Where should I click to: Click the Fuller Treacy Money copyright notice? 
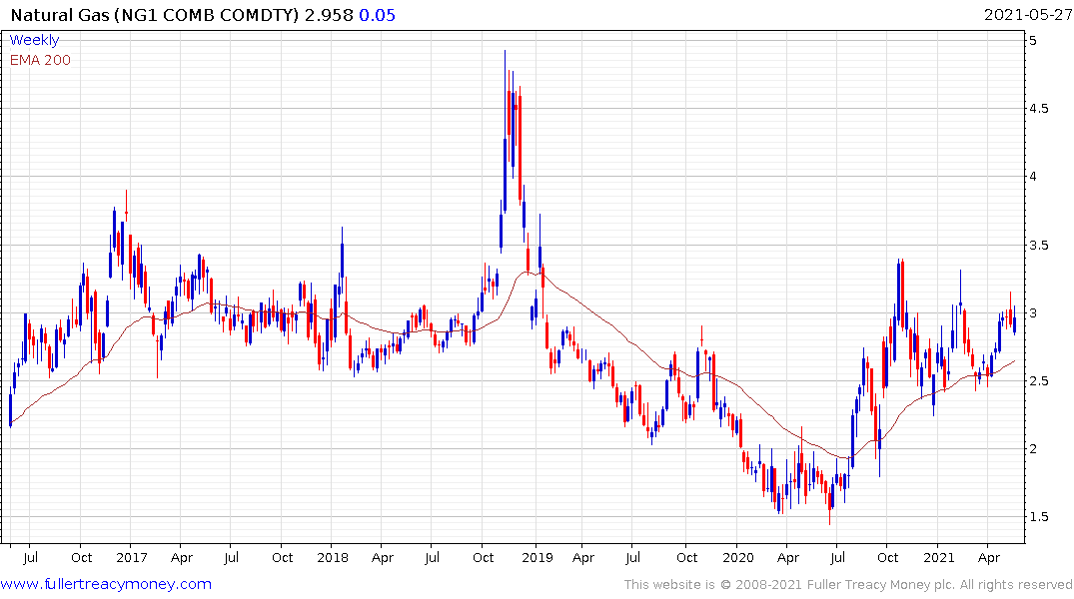click(848, 584)
